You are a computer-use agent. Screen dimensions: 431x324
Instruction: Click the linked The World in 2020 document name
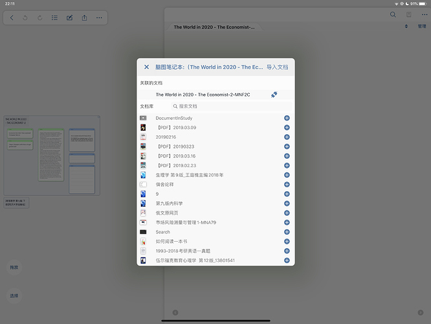(x=203, y=95)
